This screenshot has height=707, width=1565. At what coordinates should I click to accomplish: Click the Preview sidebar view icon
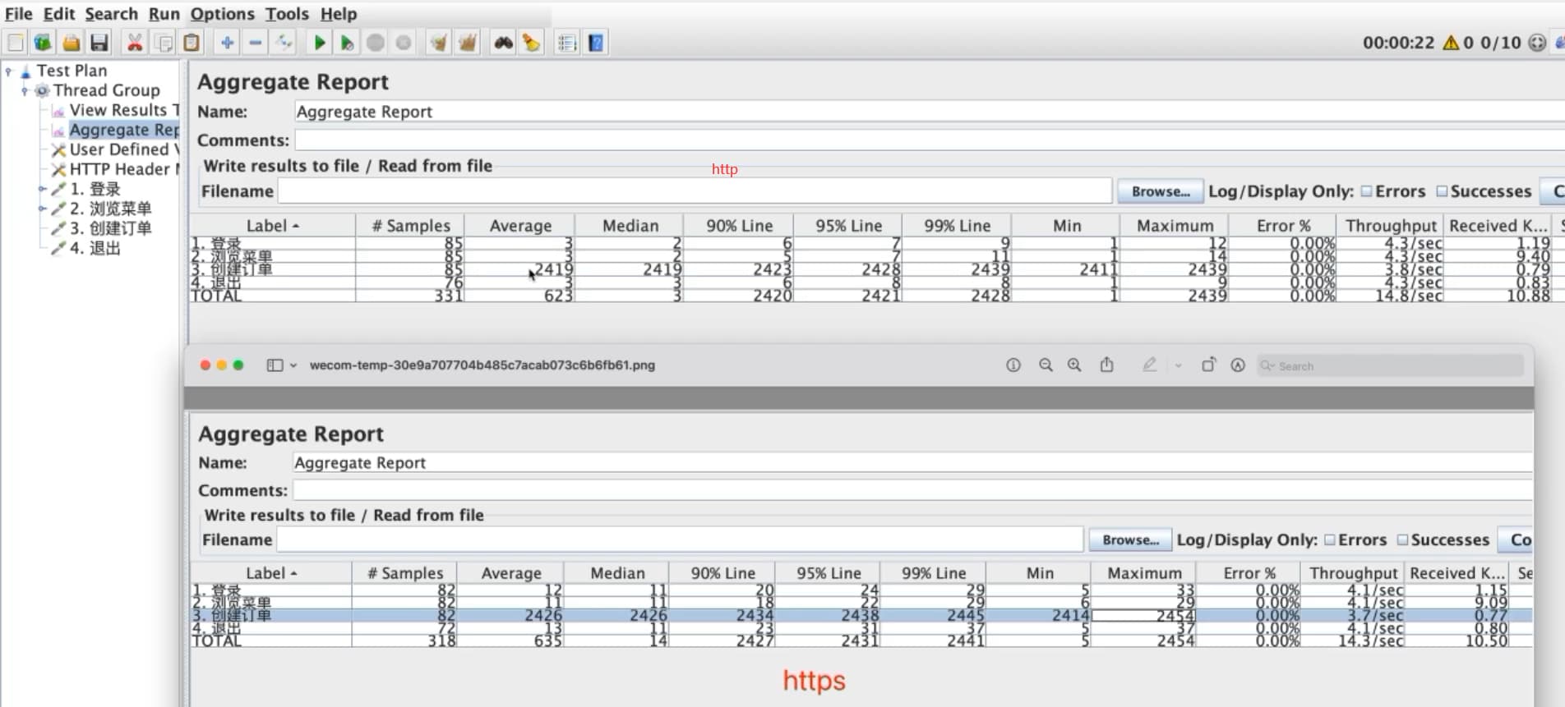275,365
